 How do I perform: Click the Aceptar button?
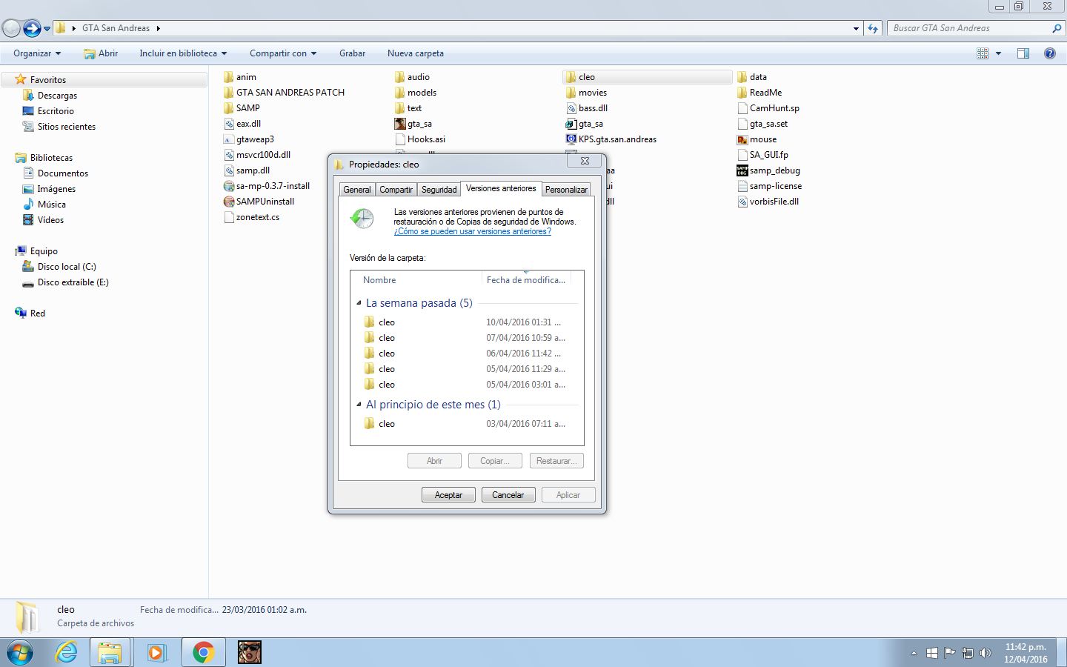tap(448, 495)
